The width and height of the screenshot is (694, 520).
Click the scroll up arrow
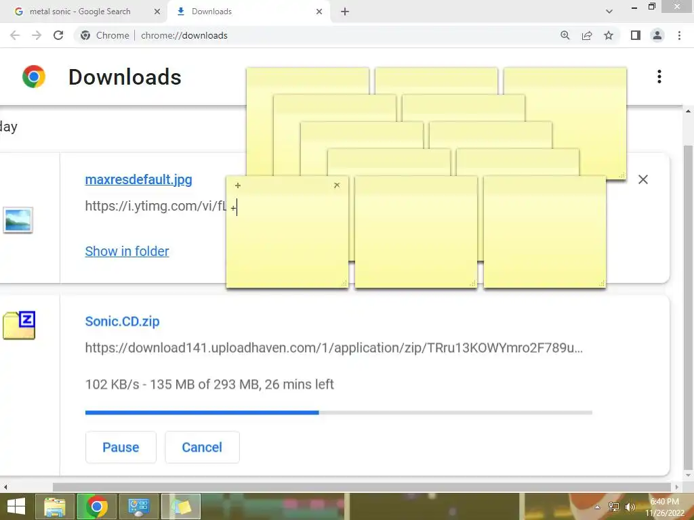[x=688, y=110]
